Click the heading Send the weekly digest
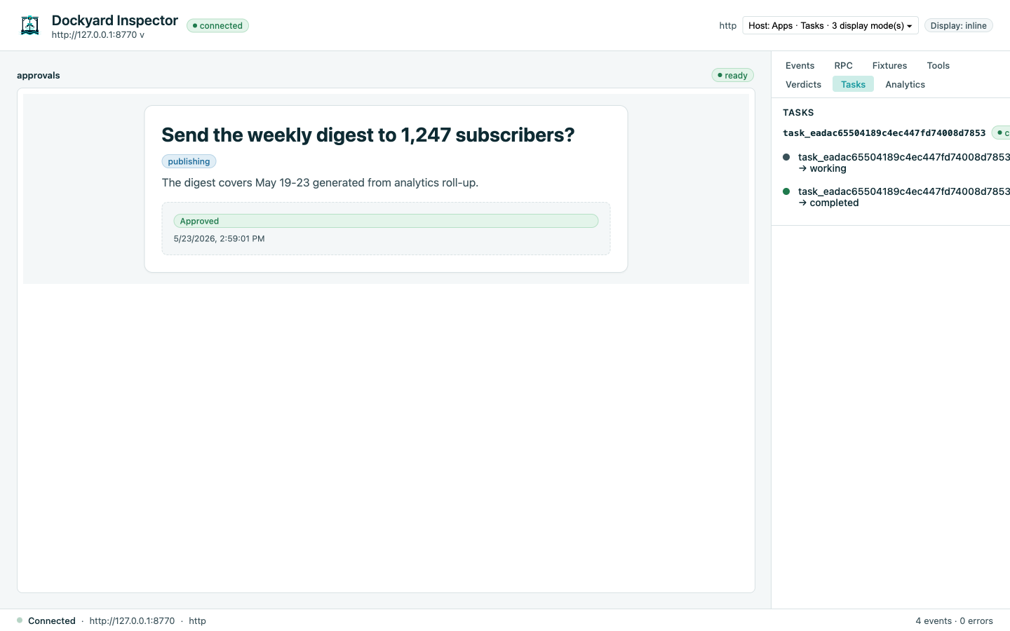1010x631 pixels. 368,135
